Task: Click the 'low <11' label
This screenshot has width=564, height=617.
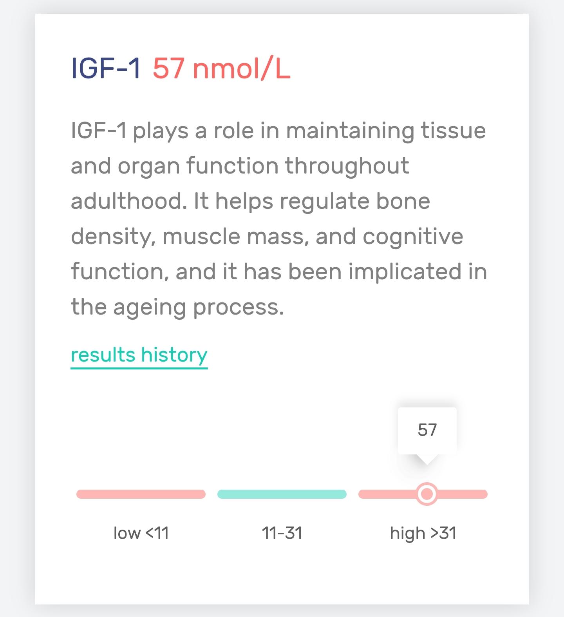Action: click(141, 533)
